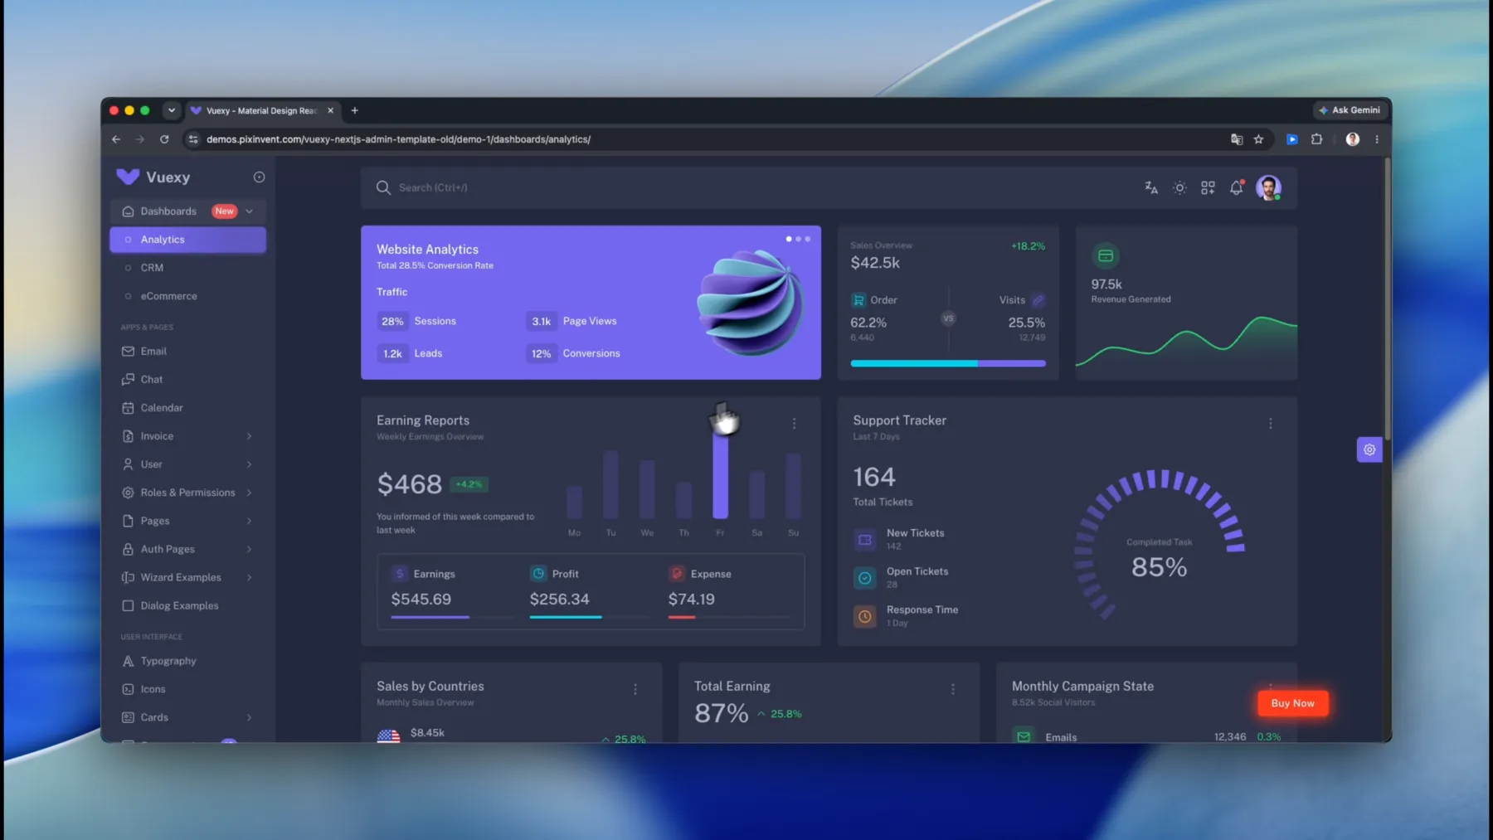Image resolution: width=1493 pixels, height=840 pixels.
Task: Open the Chat app
Action: (x=187, y=380)
